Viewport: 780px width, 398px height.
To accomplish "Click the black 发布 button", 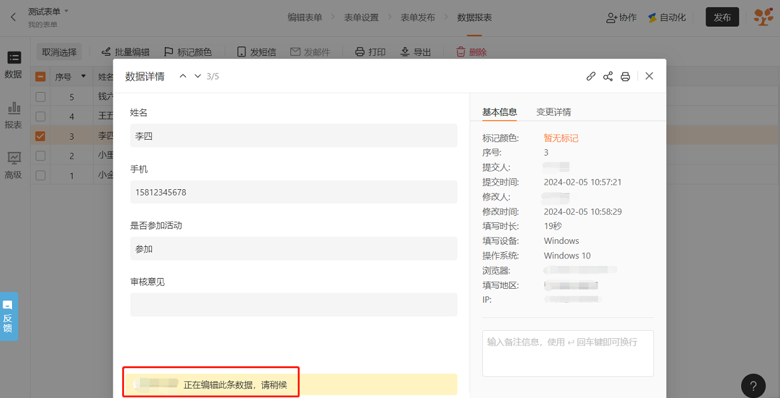I will click(x=722, y=17).
